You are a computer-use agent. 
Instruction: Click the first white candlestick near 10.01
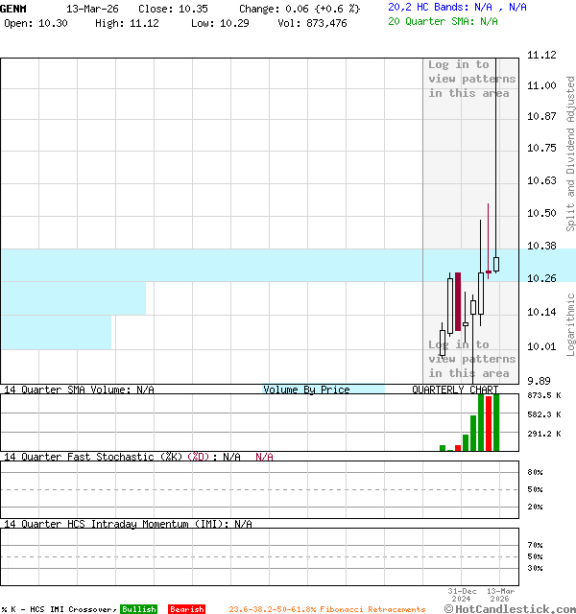point(442,342)
